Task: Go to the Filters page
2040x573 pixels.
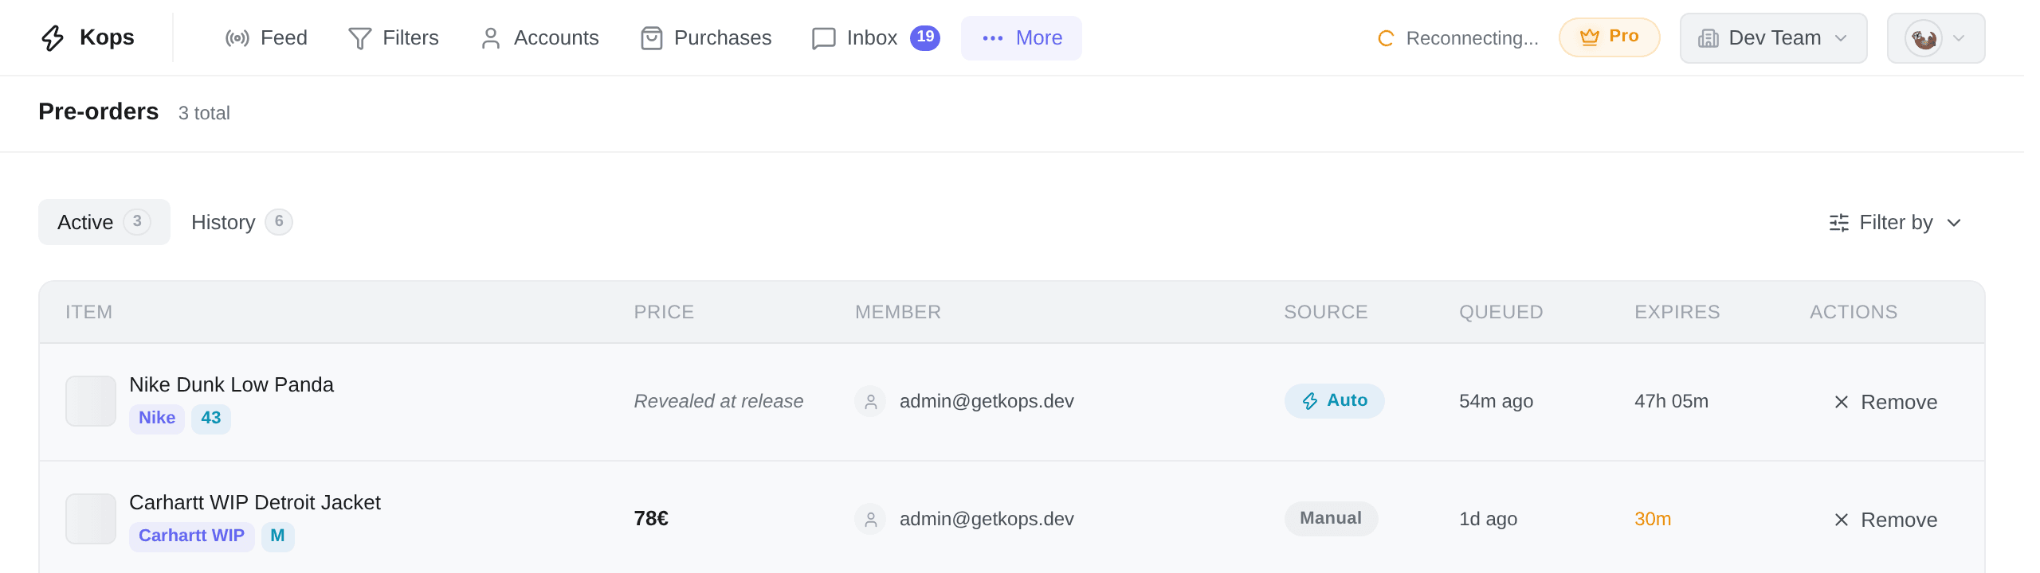Action: click(x=394, y=38)
